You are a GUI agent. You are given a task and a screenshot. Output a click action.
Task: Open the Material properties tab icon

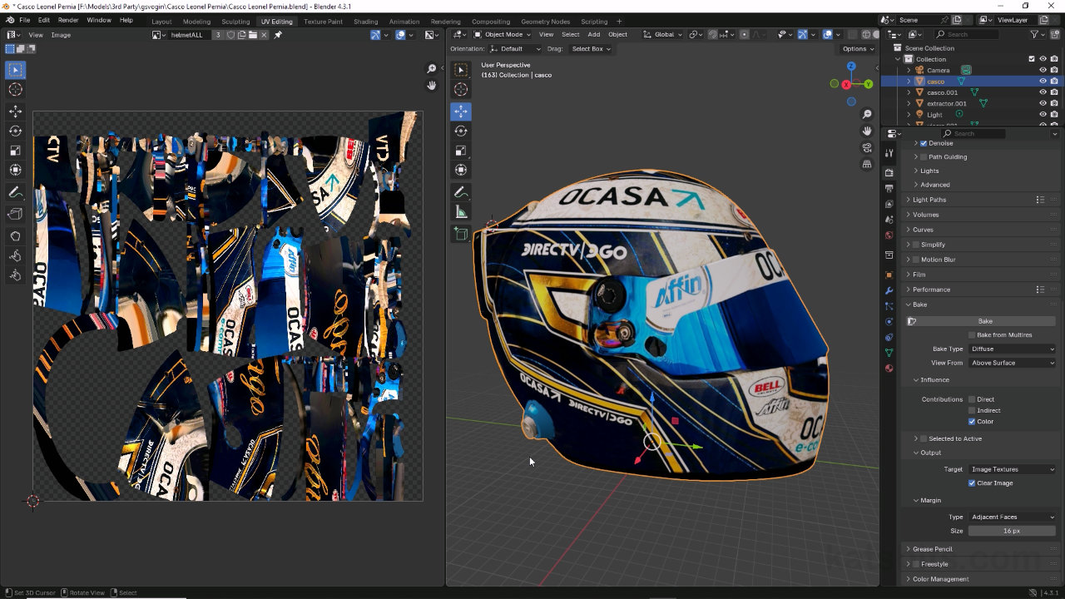pos(889,369)
